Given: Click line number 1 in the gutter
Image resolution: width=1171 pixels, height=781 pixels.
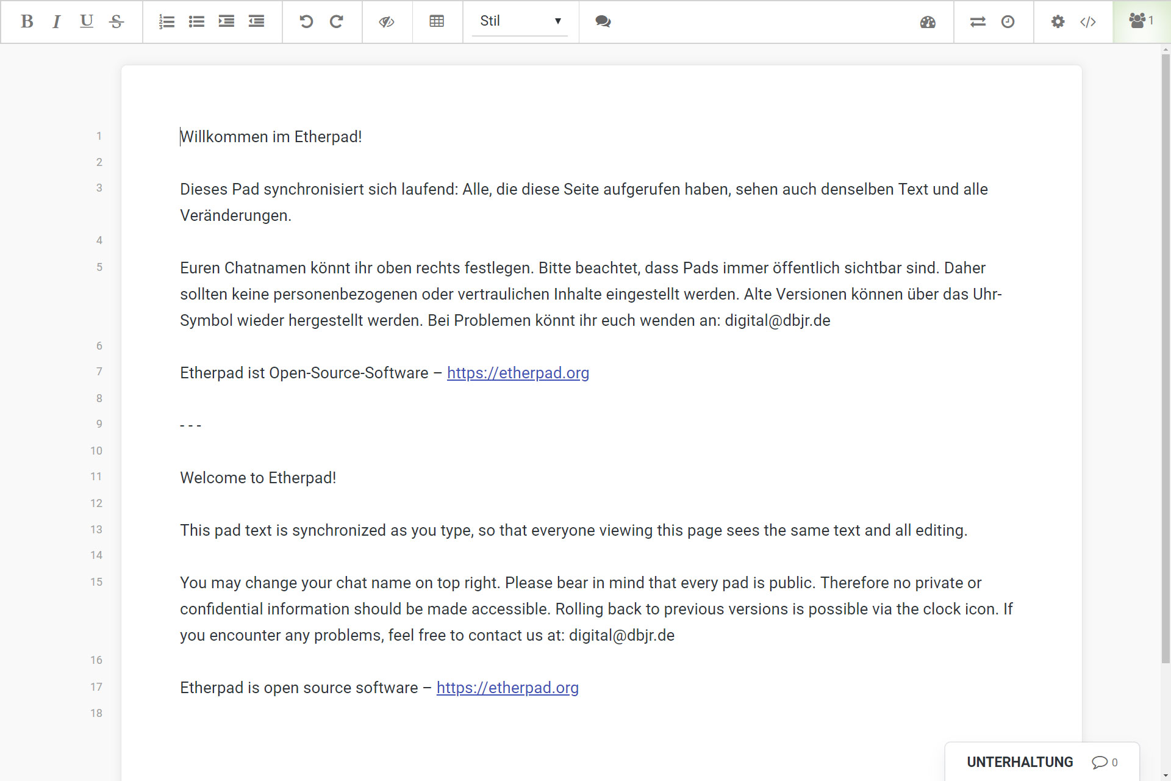Looking at the screenshot, I should [x=99, y=136].
